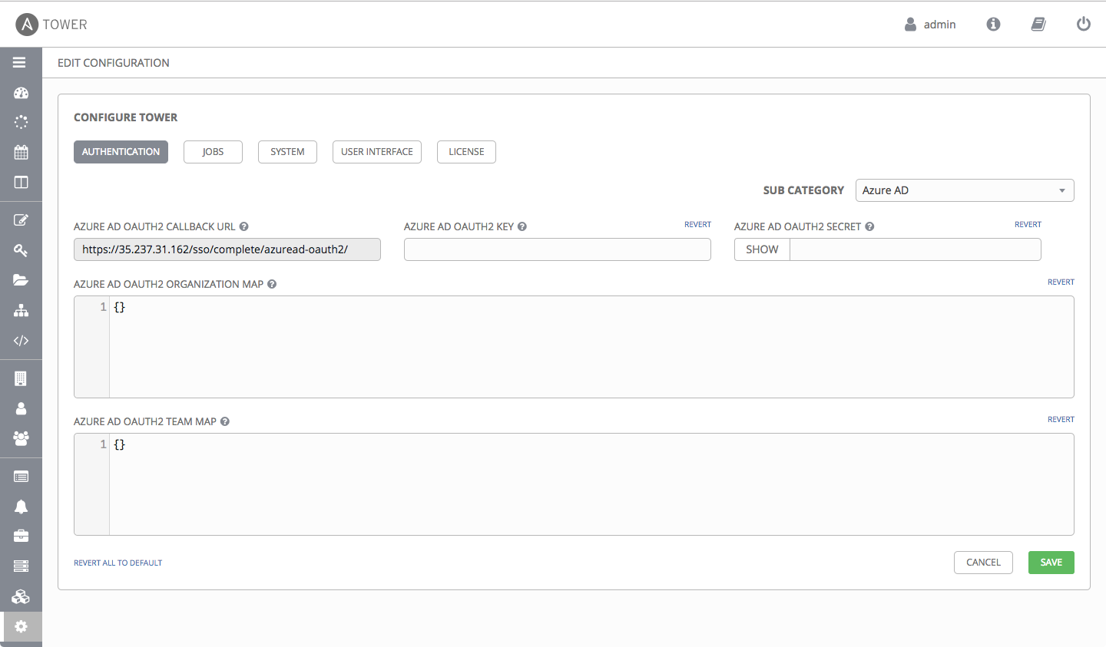
Task: Open the Sub Category dropdown showing Azure AD
Action: point(964,190)
